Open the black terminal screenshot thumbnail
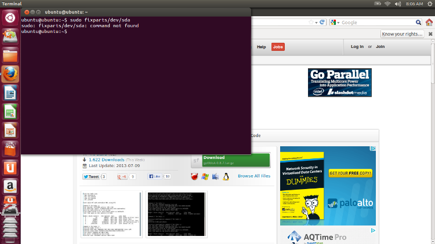Viewport: 435px width, 244px height. pyautogui.click(x=176, y=214)
